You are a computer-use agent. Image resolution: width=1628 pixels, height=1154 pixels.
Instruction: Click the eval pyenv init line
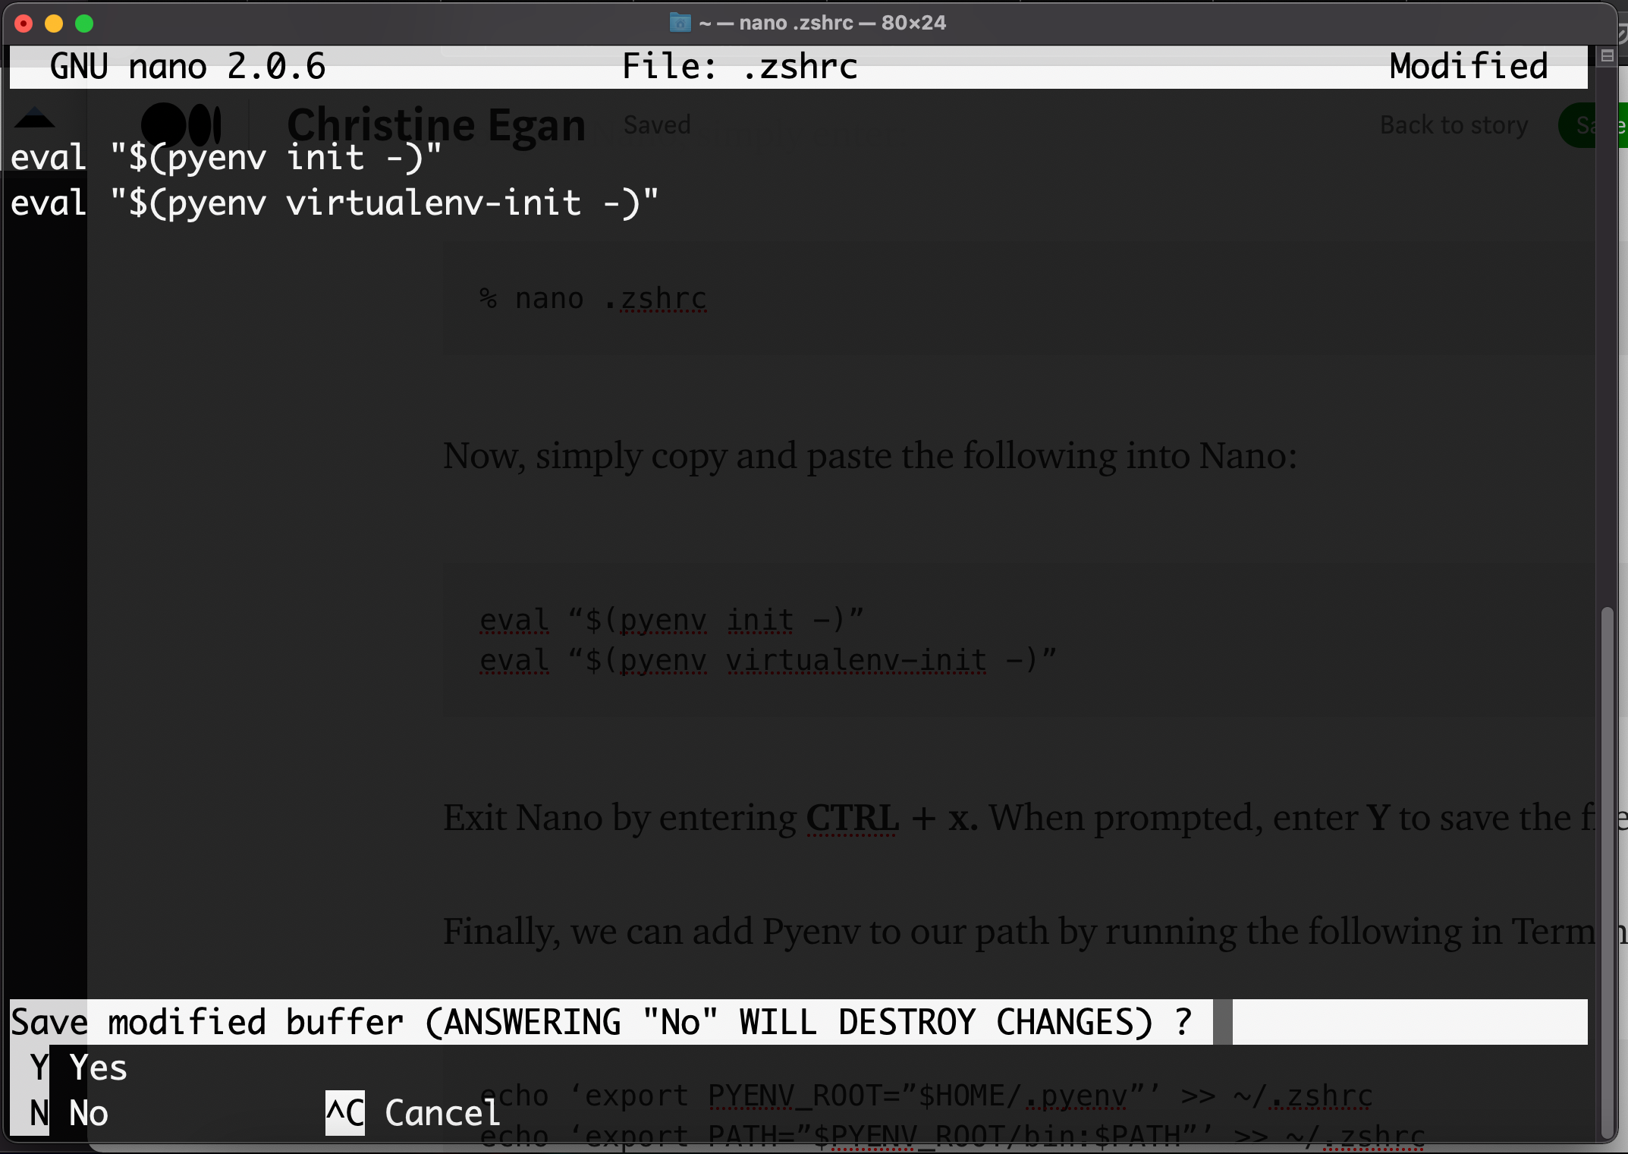(x=226, y=158)
